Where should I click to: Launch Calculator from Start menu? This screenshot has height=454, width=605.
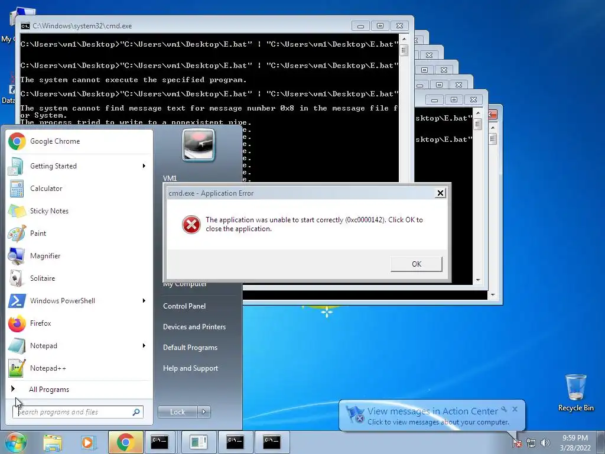(79, 189)
